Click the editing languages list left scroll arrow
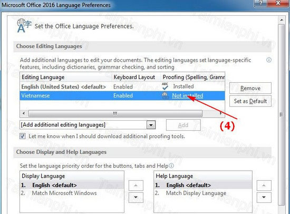 [24, 113]
